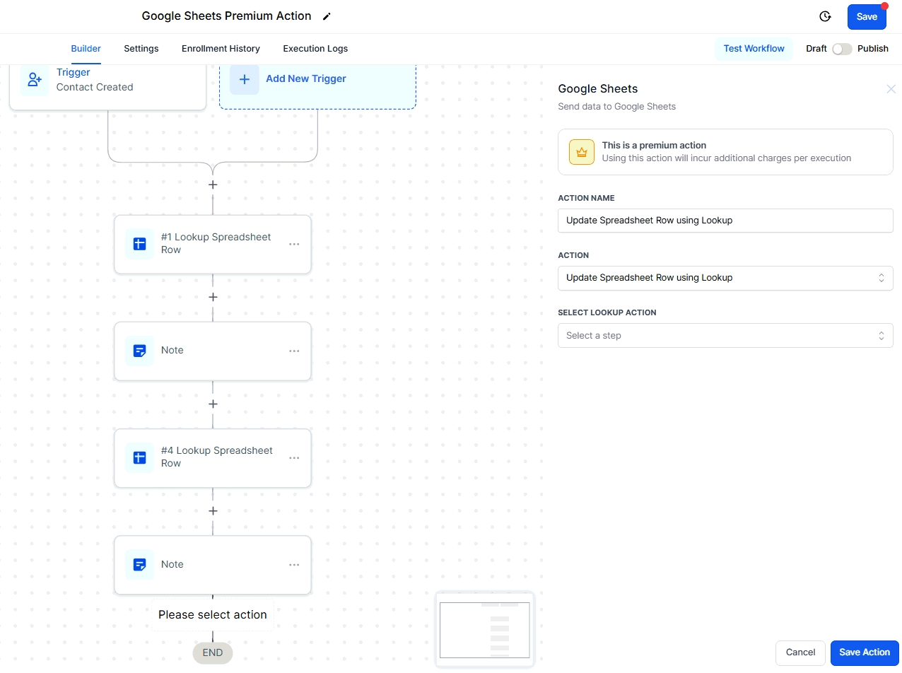Add step above #1 Lookup Spreadsheet Row
Image resolution: width=902 pixels, height=673 pixels.
click(x=213, y=185)
